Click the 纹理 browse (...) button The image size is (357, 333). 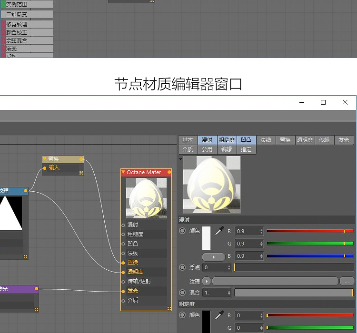pos(347,282)
